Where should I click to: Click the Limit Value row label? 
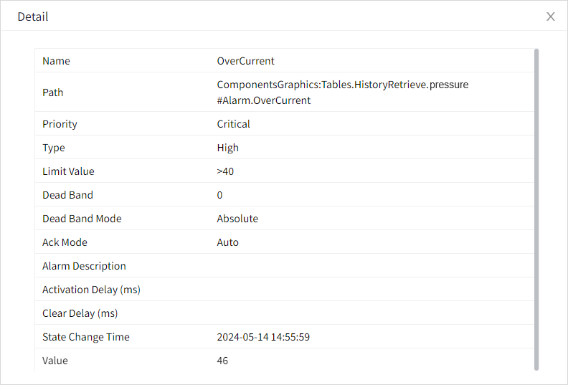[68, 171]
